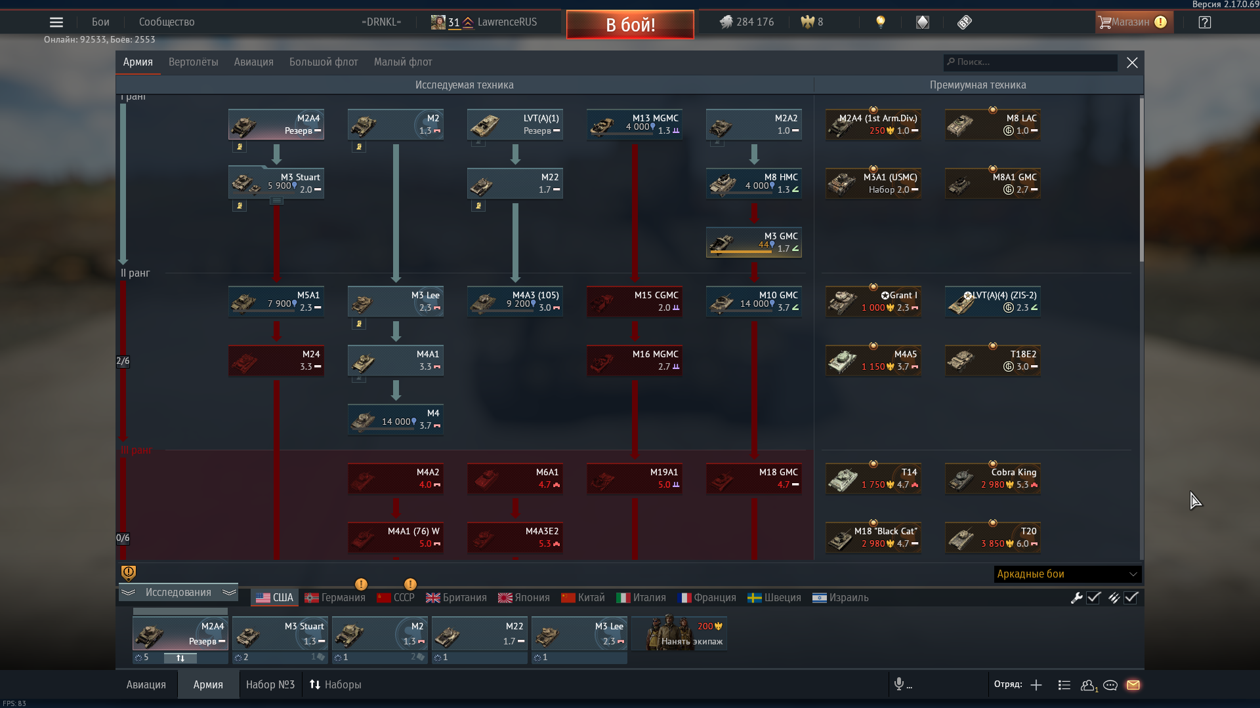The image size is (1260, 708).
Task: Open the Аркадные бои game mode dropdown
Action: pyautogui.click(x=1068, y=574)
